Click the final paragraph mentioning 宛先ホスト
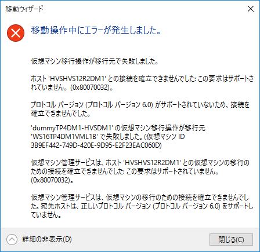The width and height of the screenshot is (260, 252). click(142, 206)
